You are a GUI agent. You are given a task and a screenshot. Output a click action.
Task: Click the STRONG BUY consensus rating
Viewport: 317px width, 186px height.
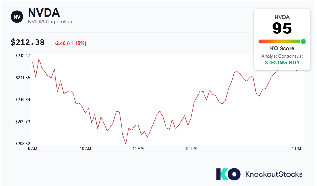click(282, 62)
